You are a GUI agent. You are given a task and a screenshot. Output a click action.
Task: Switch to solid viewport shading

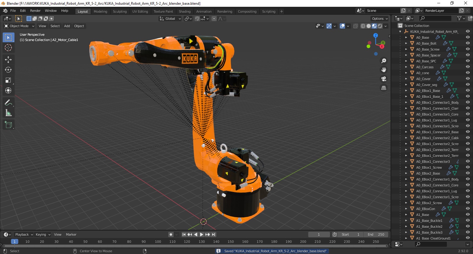(369, 26)
